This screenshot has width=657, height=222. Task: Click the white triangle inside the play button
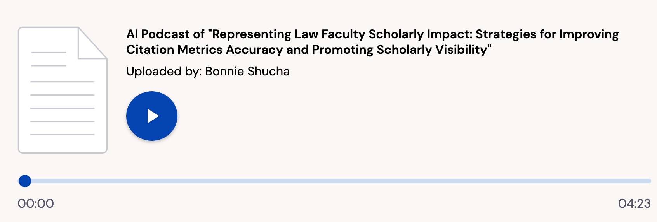point(153,116)
